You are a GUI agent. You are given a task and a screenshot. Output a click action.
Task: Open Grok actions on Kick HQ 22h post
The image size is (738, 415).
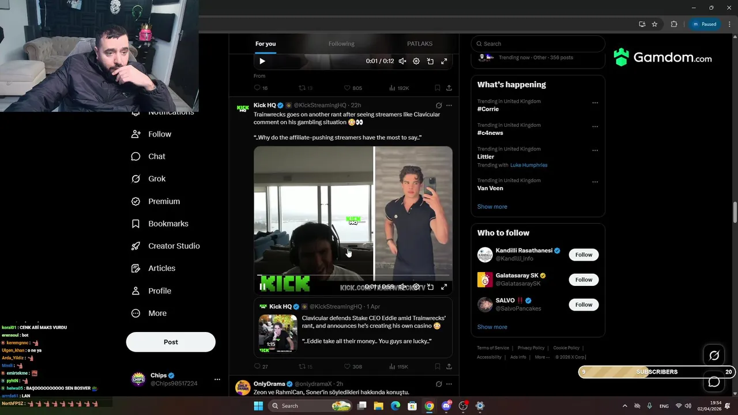click(x=439, y=105)
